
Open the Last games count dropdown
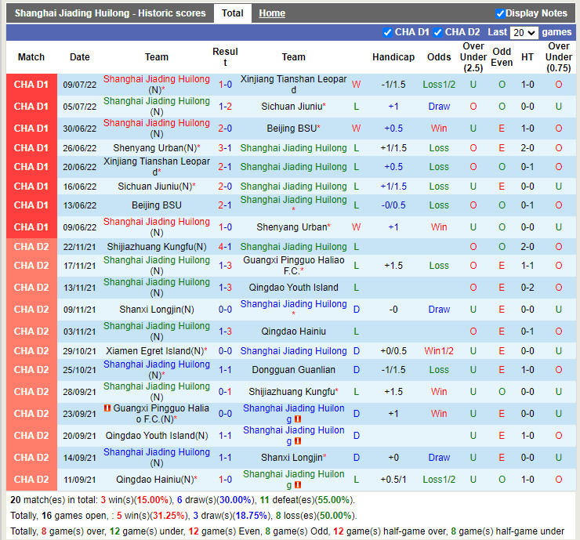pyautogui.click(x=523, y=32)
